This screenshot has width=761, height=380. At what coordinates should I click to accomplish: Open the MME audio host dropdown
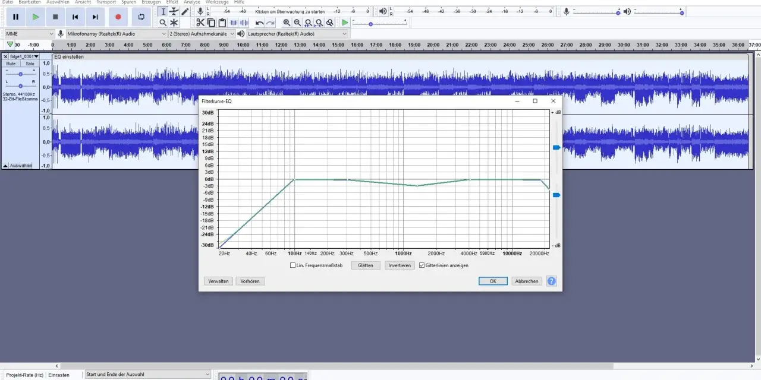29,34
